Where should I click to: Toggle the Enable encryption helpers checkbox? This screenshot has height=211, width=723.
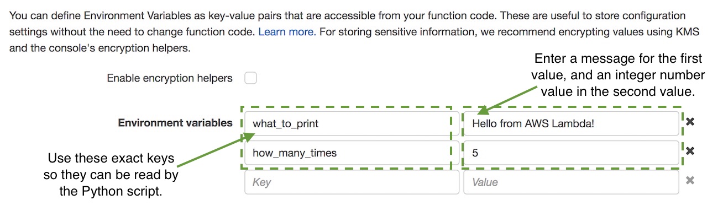coord(251,78)
